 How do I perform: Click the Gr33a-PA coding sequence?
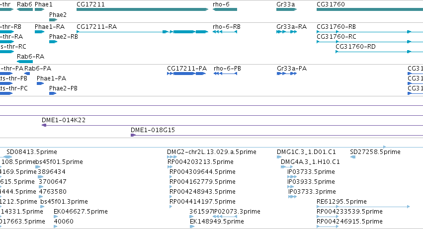pyautogui.click(x=287, y=74)
